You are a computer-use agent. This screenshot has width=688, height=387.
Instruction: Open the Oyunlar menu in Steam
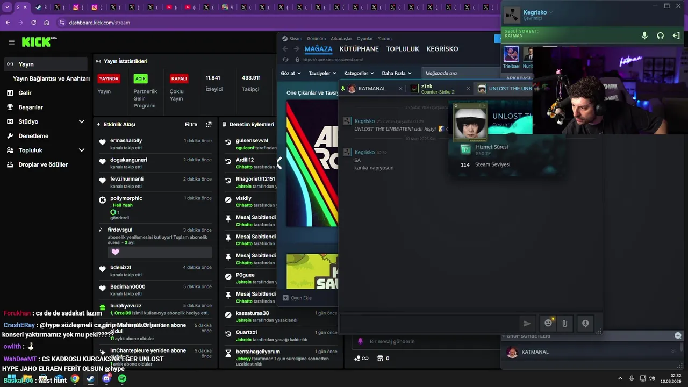tap(365, 39)
